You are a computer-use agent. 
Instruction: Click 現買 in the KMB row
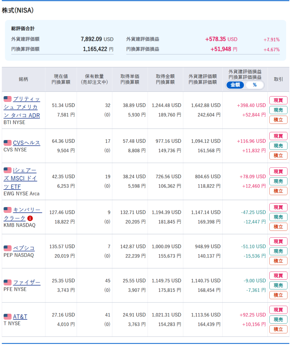(x=278, y=207)
